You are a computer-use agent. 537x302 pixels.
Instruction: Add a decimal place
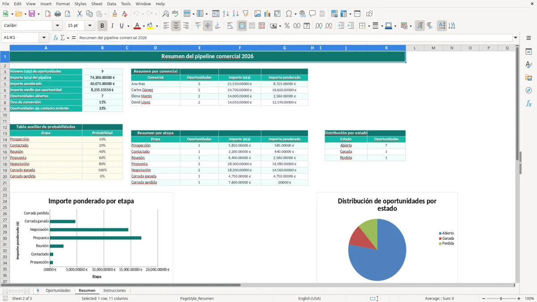pos(319,26)
